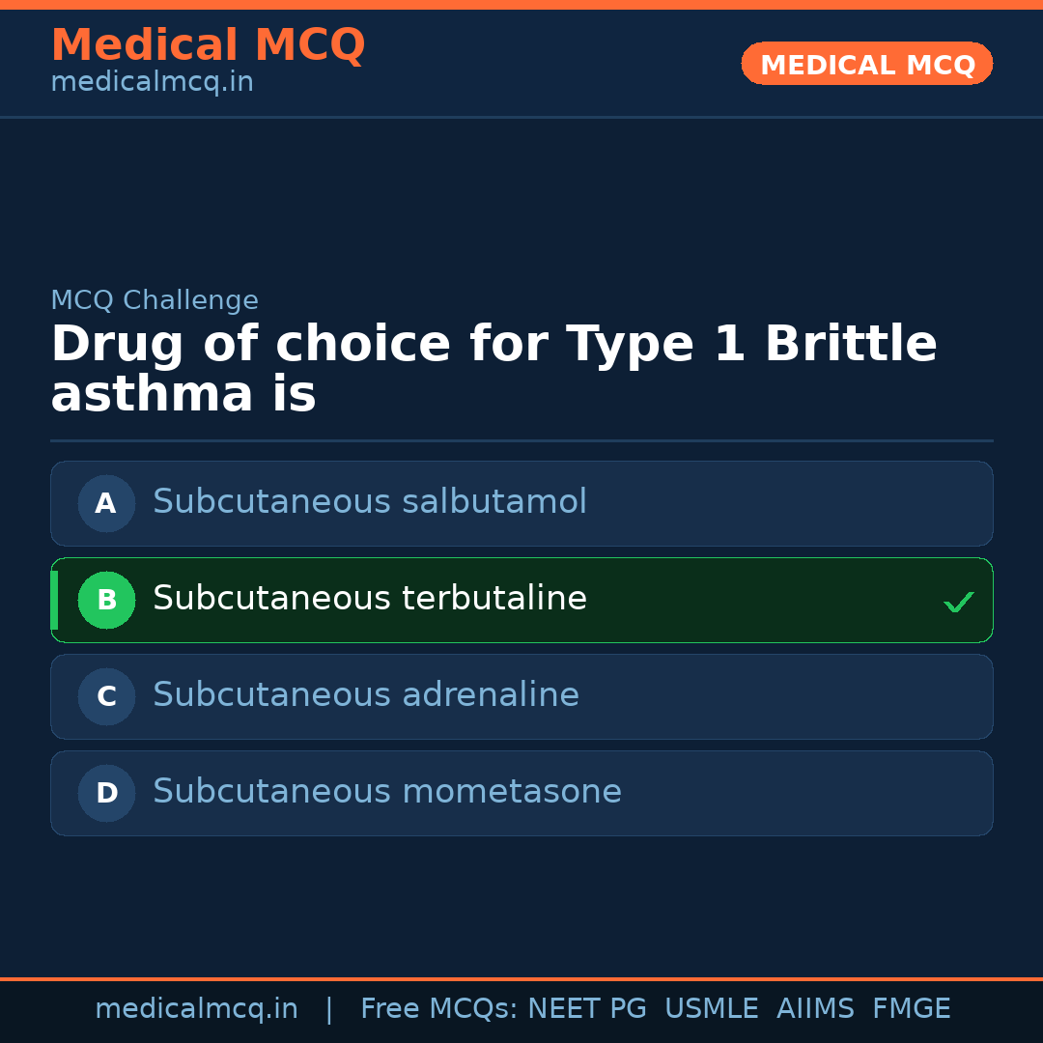Click the letter C circle icon
Screen dimensions: 1043x1043
point(106,696)
